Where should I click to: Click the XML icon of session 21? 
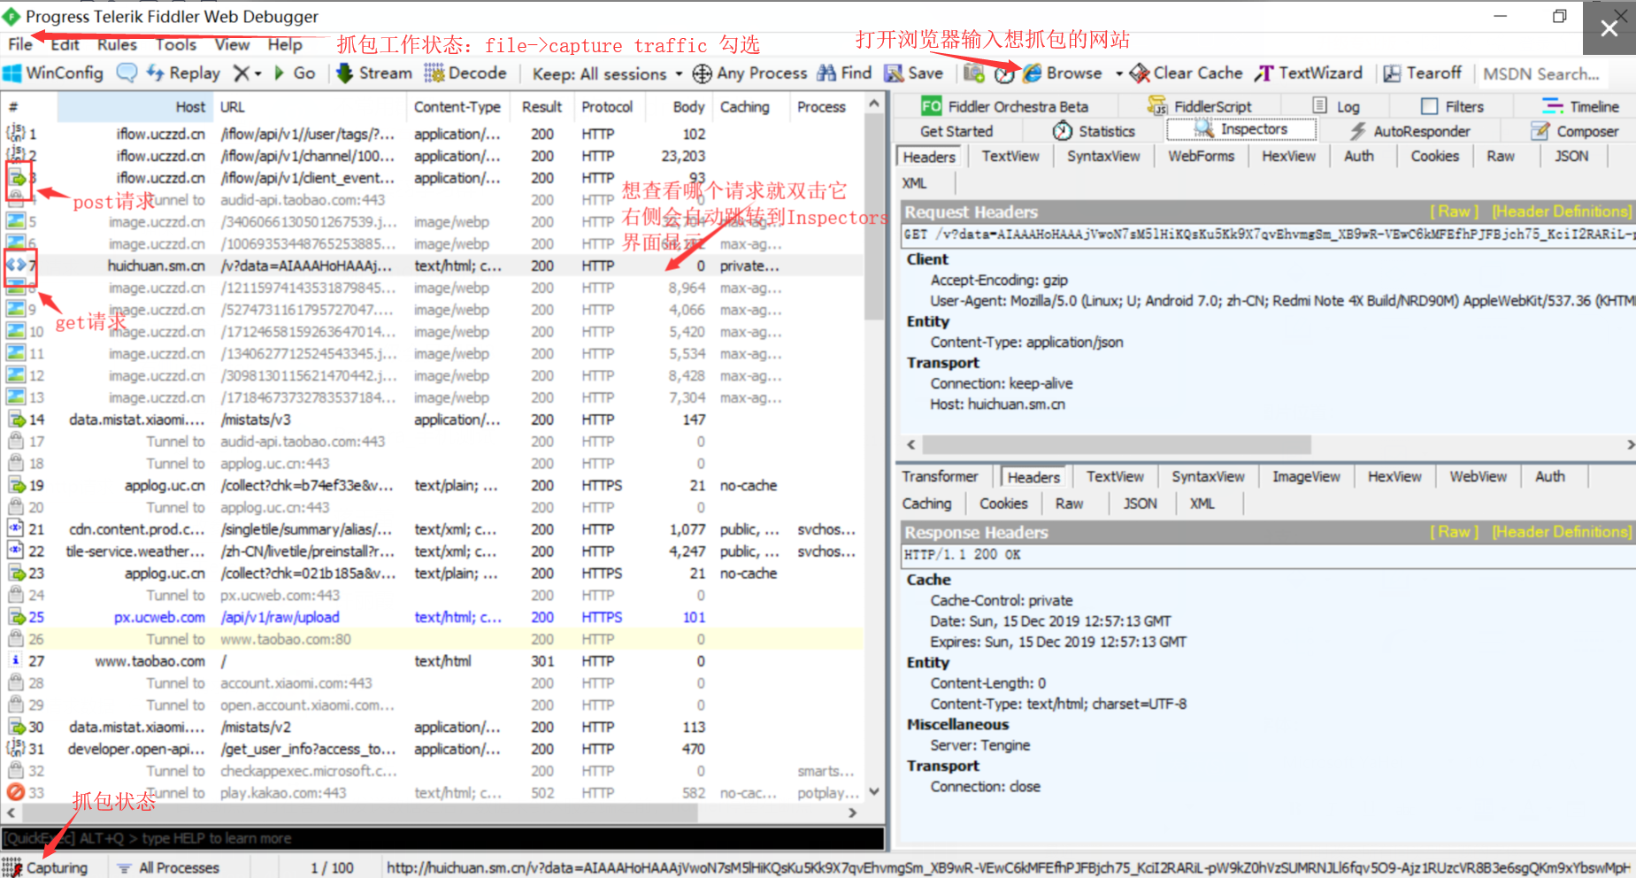tap(15, 528)
